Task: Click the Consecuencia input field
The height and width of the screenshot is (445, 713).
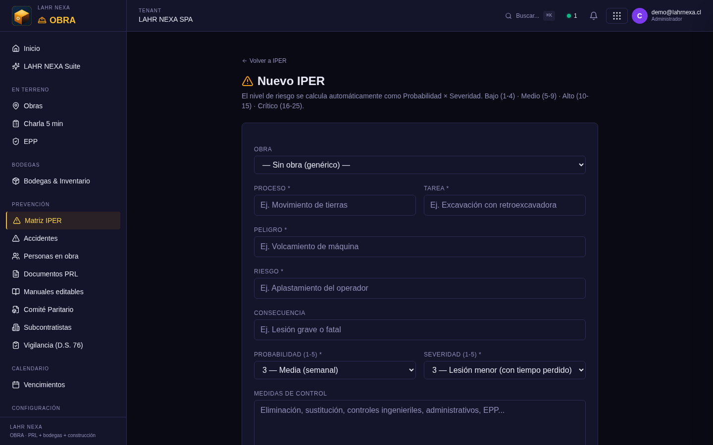Action: [x=420, y=330]
